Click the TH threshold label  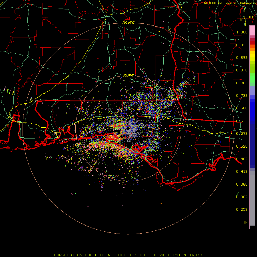pos(245,222)
